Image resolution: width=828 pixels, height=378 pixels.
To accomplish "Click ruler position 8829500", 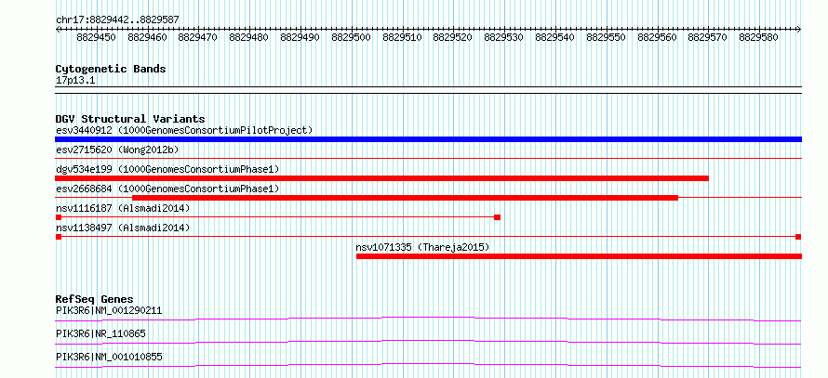I will coord(353,37).
